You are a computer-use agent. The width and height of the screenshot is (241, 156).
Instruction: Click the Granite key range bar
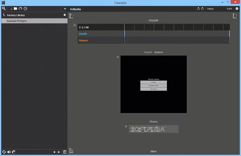click(x=177, y=34)
